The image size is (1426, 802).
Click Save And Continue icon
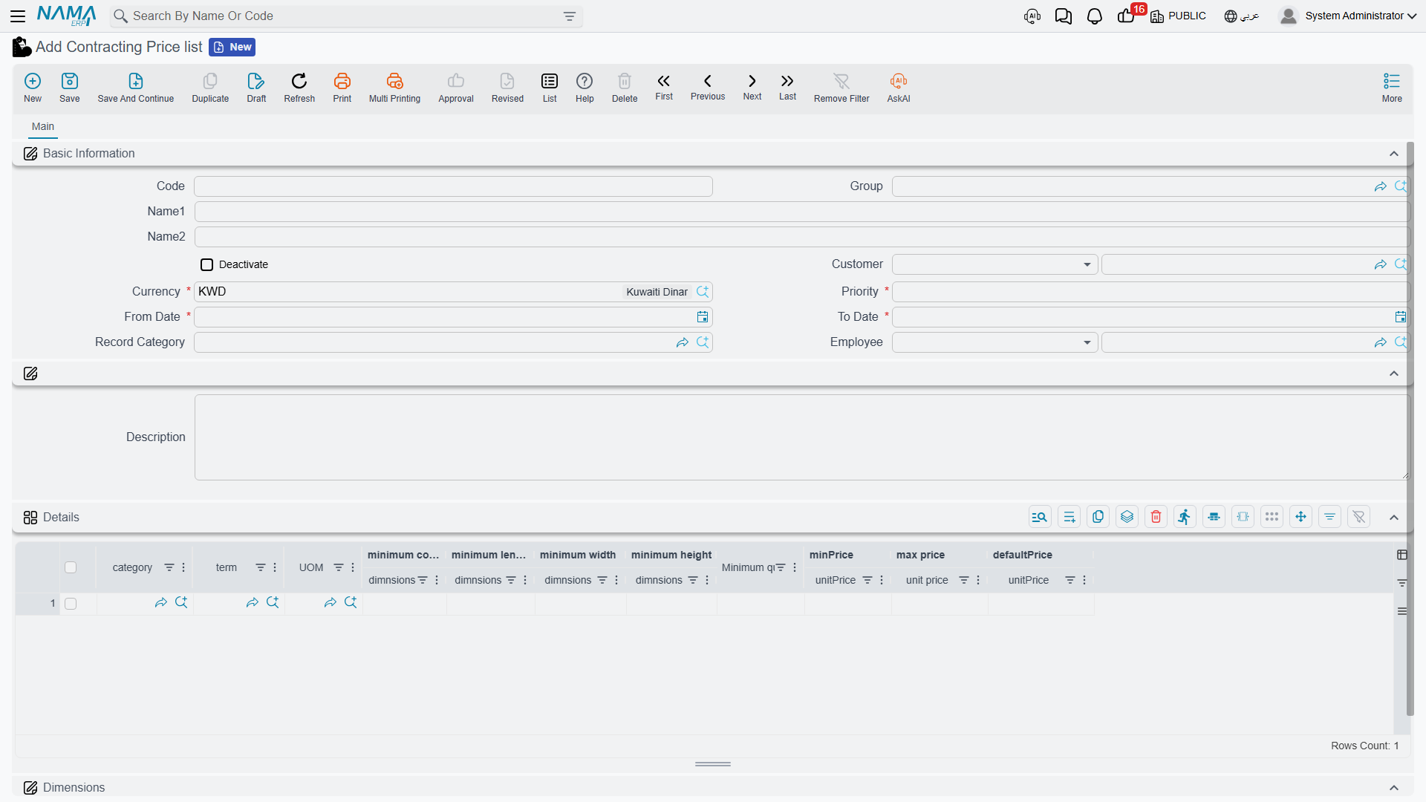point(136,88)
